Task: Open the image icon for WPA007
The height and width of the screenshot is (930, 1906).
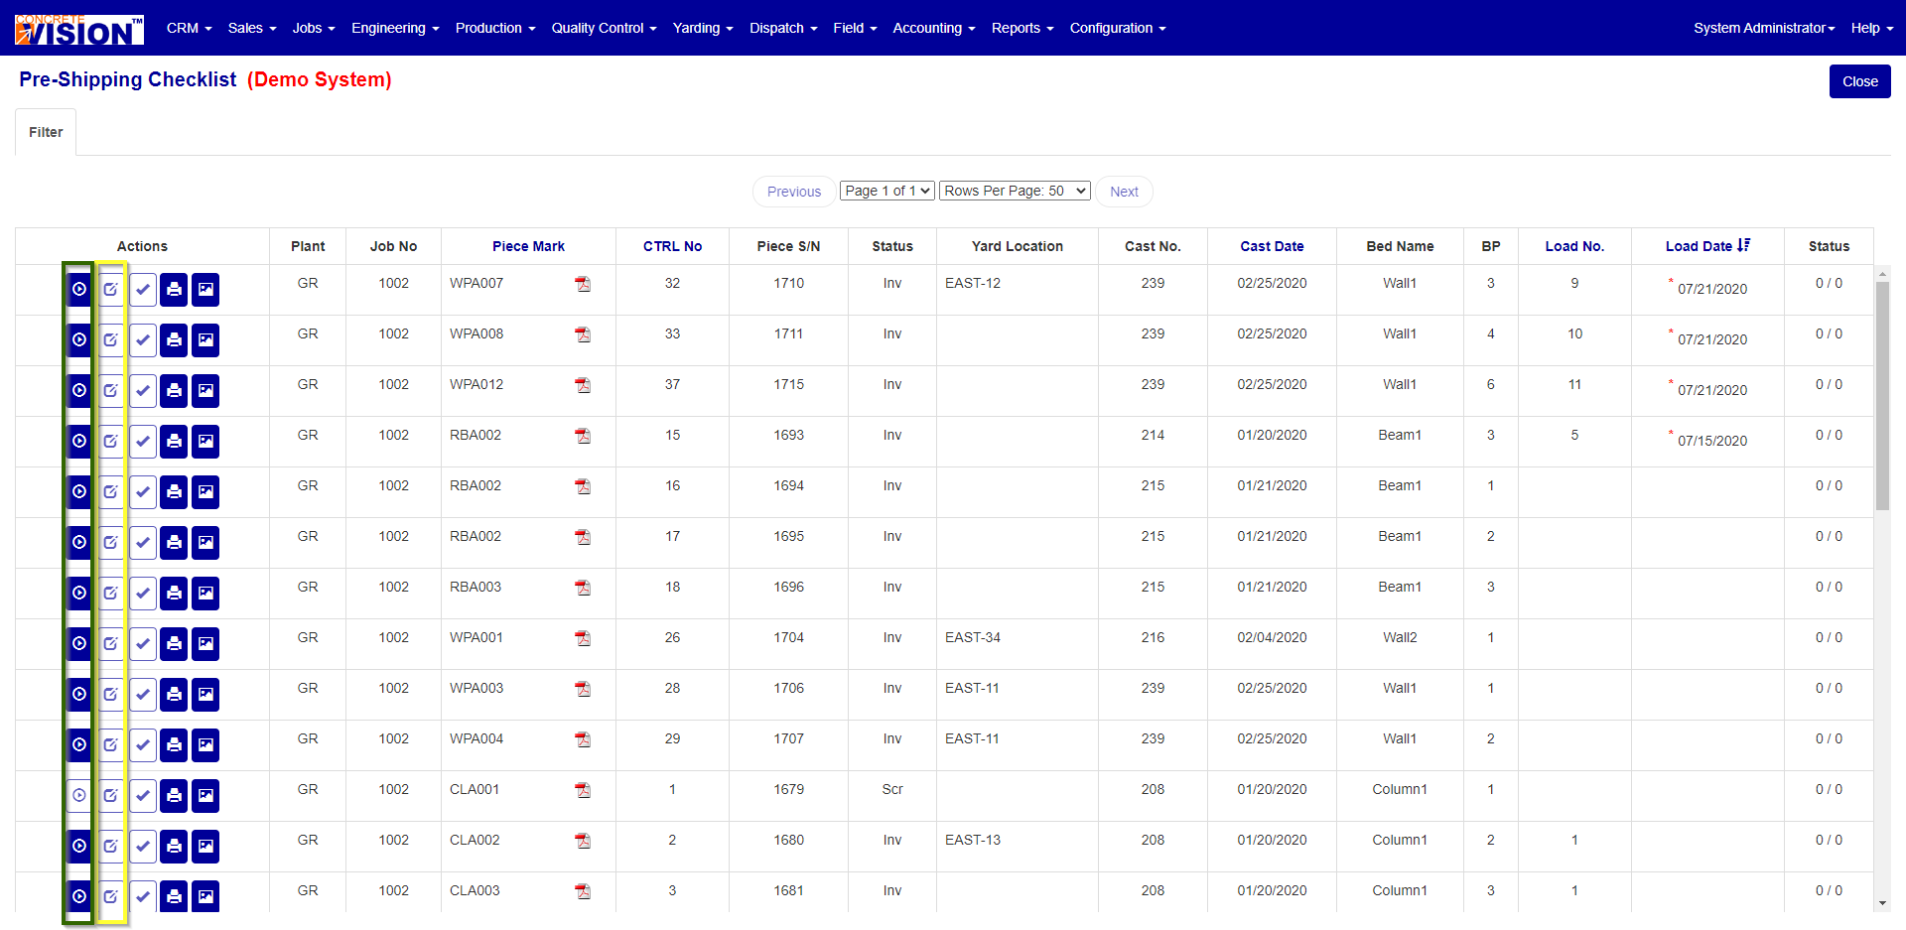Action: (205, 290)
